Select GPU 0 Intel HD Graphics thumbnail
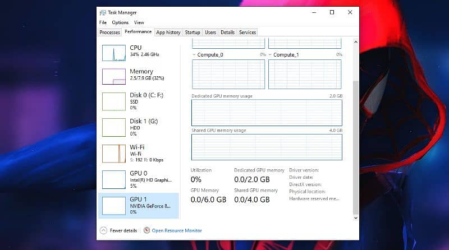Image resolution: width=449 pixels, height=250 pixels. (114, 179)
